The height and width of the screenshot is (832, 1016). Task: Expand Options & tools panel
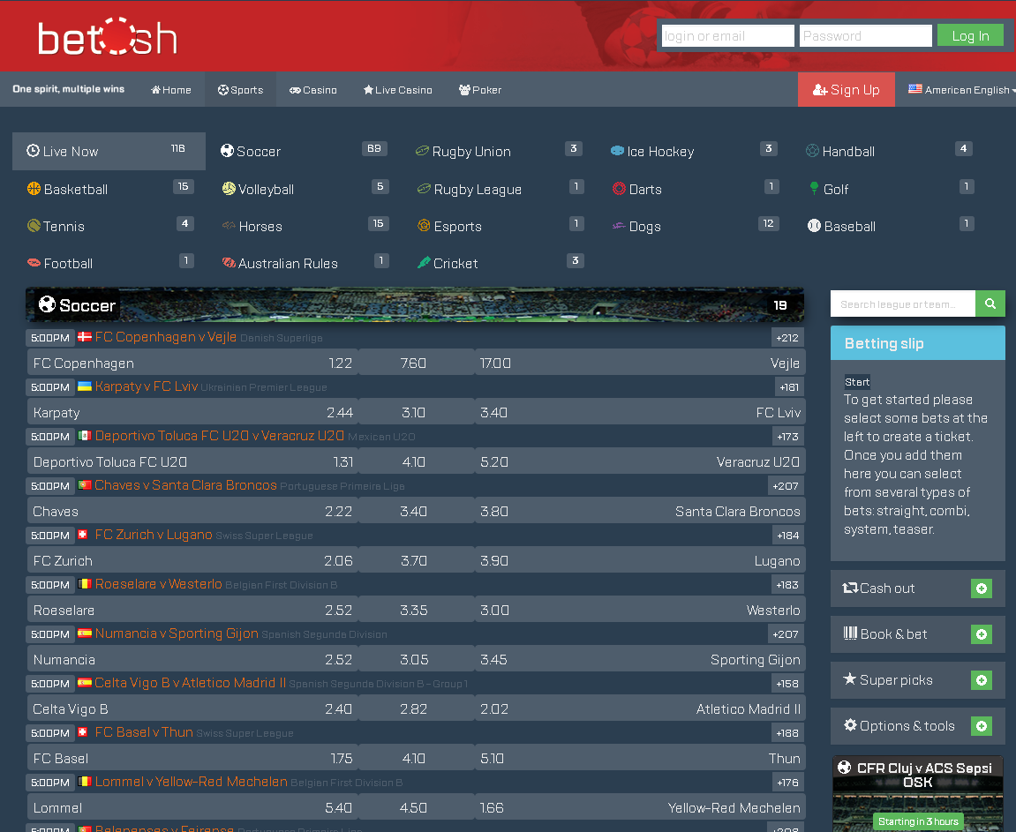point(981,726)
